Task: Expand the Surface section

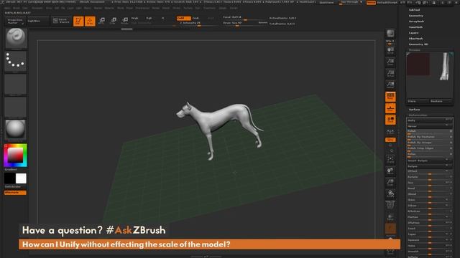Action: tap(414, 110)
